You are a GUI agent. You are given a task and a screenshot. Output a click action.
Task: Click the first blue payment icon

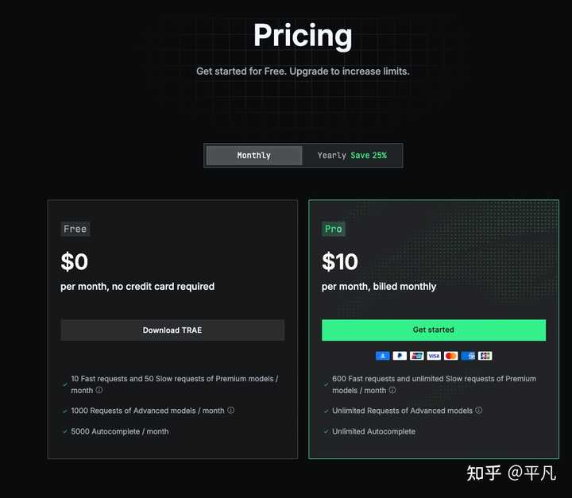(x=383, y=356)
